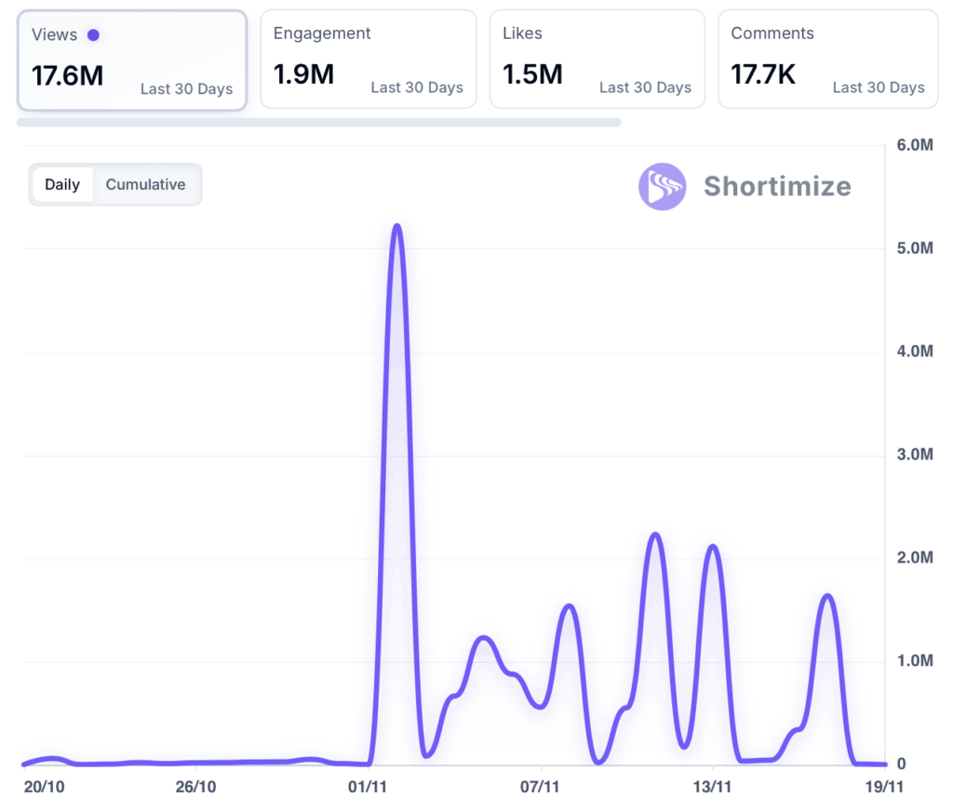Open the Likes metric card

point(597,60)
